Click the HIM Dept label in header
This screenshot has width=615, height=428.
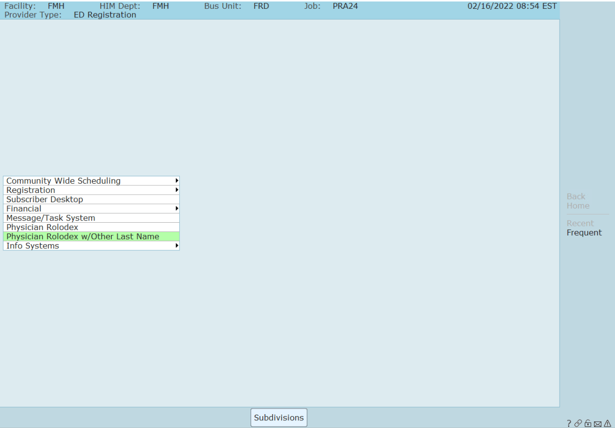(120, 6)
